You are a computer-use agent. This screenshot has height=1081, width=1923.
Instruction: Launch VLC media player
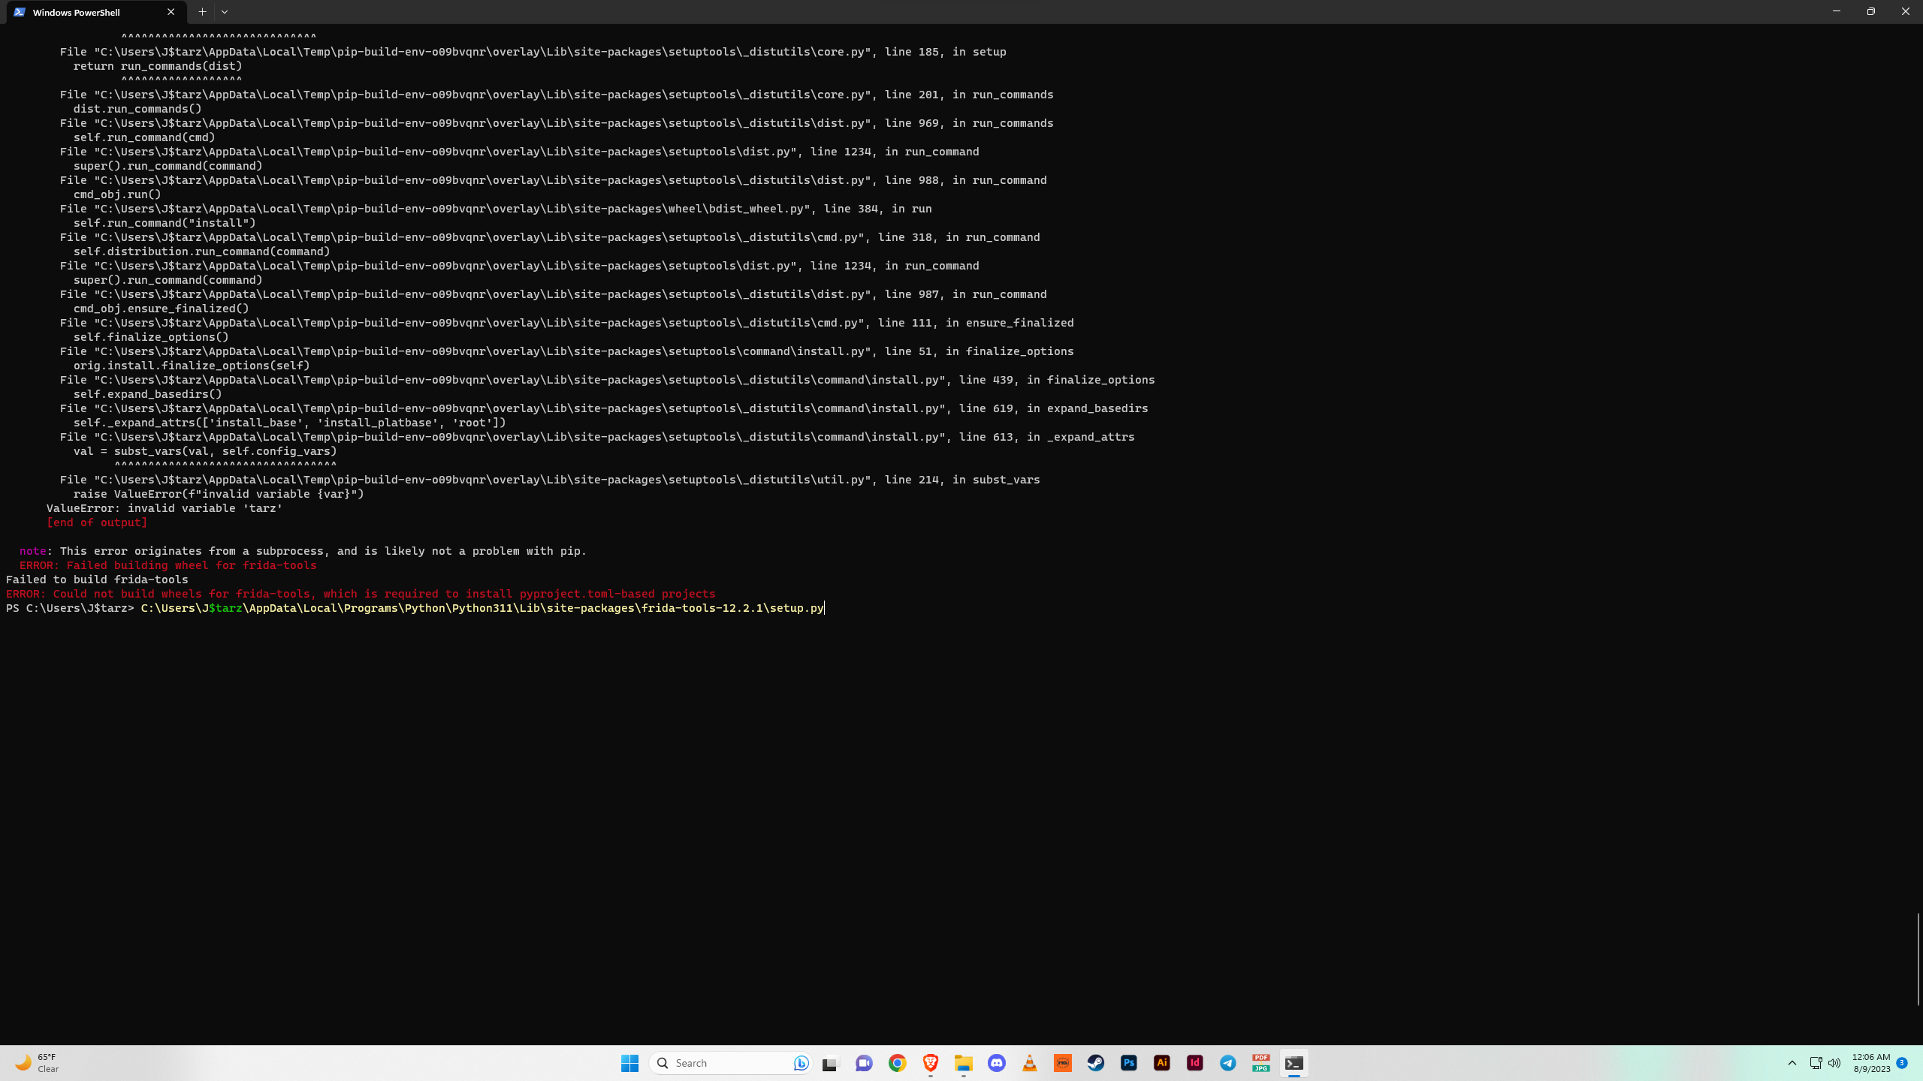pyautogui.click(x=1029, y=1063)
